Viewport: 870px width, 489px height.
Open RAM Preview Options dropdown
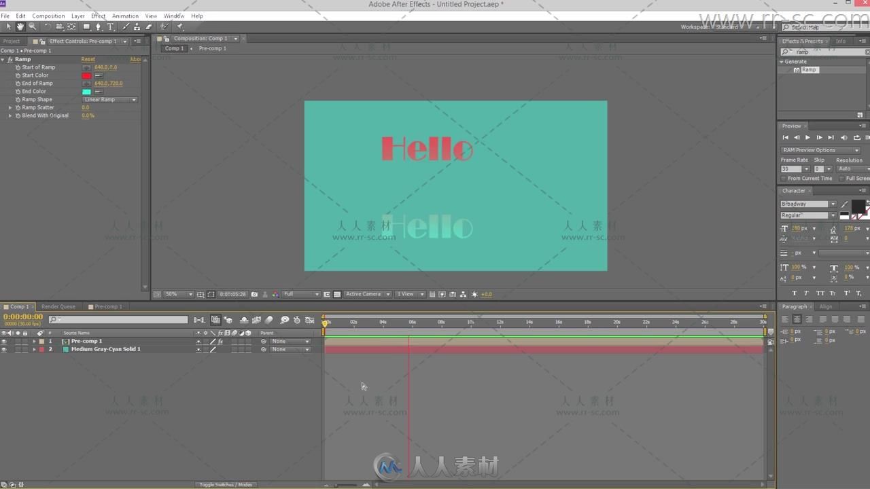click(x=820, y=150)
